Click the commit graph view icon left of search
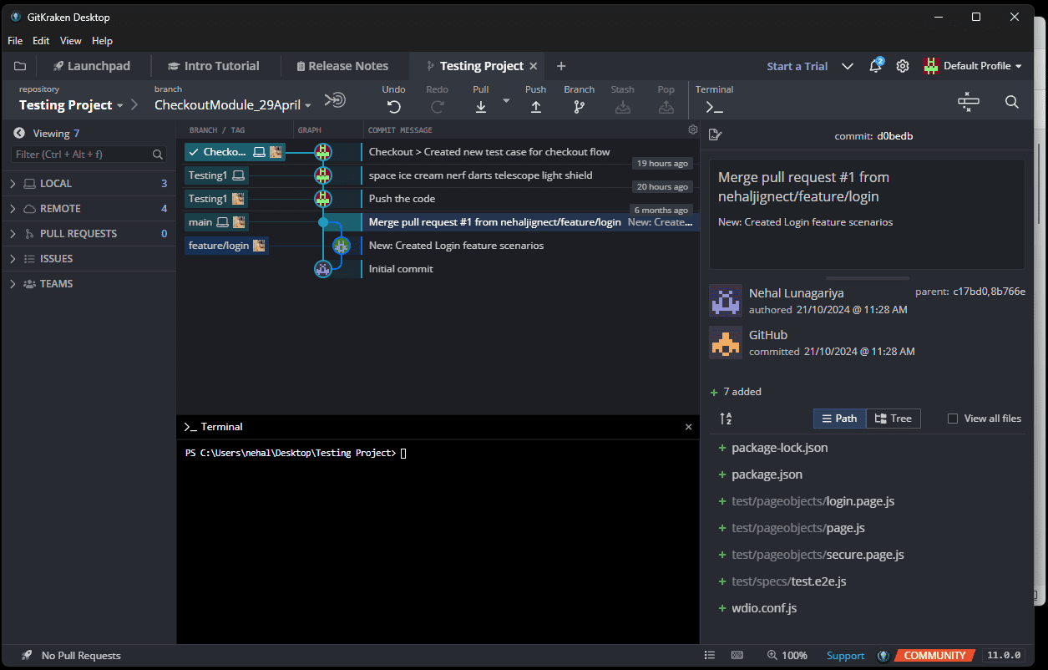This screenshot has width=1048, height=670. coord(969,102)
